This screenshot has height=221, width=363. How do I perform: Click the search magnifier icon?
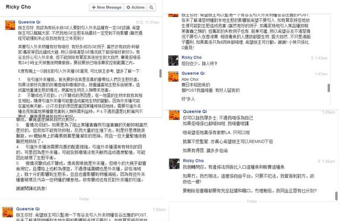[151, 7]
